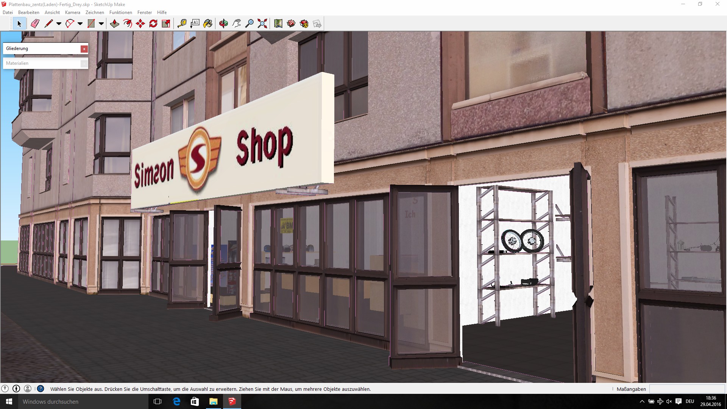
Task: Select the arrow Select tool
Action: (19, 24)
